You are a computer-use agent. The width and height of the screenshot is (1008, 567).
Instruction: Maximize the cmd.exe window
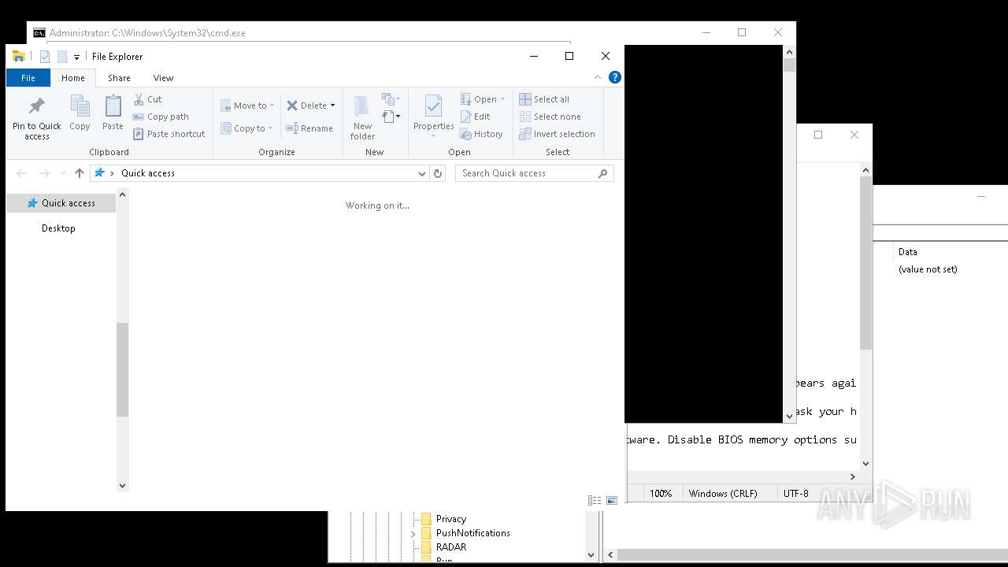coord(742,32)
